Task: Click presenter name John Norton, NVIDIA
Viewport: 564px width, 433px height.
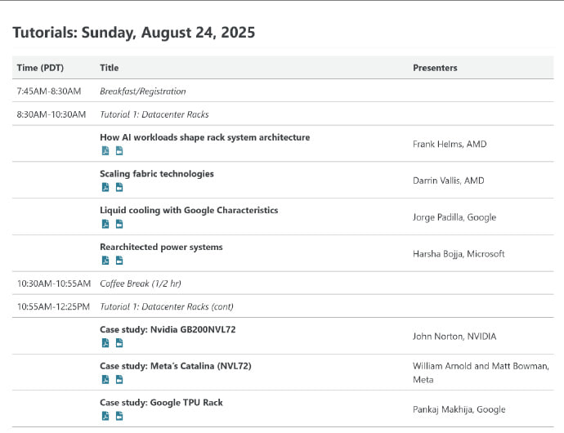Action: (454, 337)
